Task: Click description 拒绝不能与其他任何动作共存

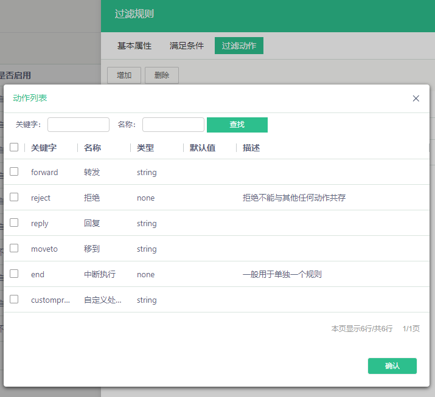Action: pyautogui.click(x=294, y=198)
